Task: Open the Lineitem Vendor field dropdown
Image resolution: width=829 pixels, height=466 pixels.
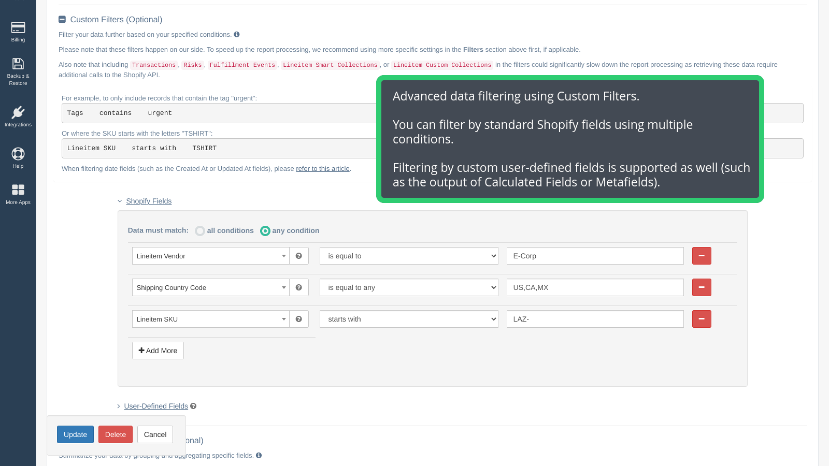Action: pyautogui.click(x=210, y=256)
